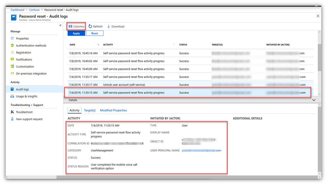Image resolution: width=327 pixels, height=185 pixels.
Task: Click the 7/4/2019, 11:35:15 AM detail date value
Action: click(105, 125)
